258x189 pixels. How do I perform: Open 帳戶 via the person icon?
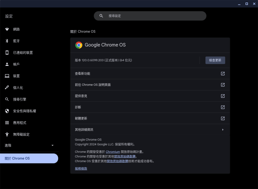7,64
